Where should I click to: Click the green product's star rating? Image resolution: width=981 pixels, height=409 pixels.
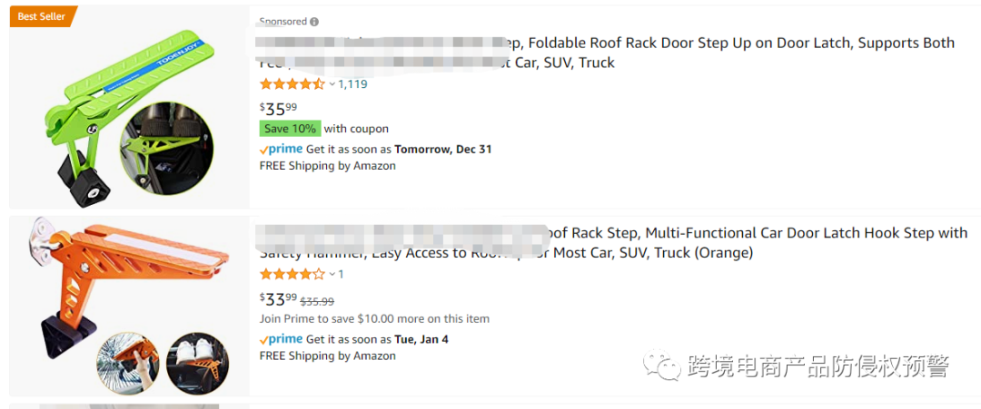292,83
